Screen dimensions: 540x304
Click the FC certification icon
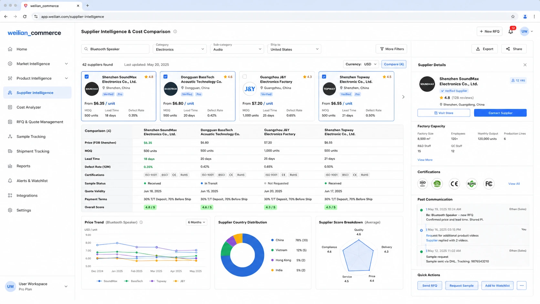489,184
